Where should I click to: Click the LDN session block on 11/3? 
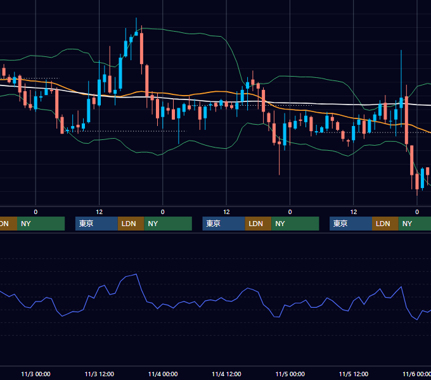pyautogui.click(x=131, y=224)
